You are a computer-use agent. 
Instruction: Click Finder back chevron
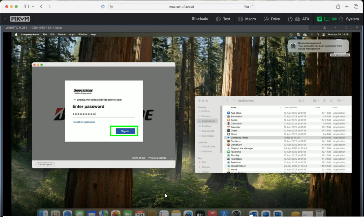coord(227,101)
